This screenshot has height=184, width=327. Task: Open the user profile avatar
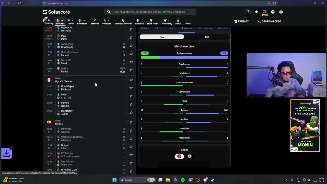[248, 12]
